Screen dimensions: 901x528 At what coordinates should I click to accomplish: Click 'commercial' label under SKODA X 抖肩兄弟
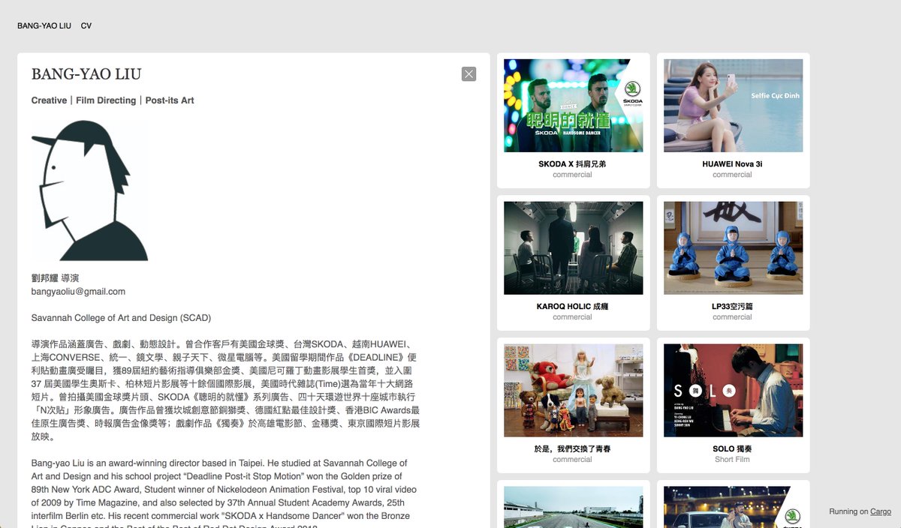click(572, 174)
